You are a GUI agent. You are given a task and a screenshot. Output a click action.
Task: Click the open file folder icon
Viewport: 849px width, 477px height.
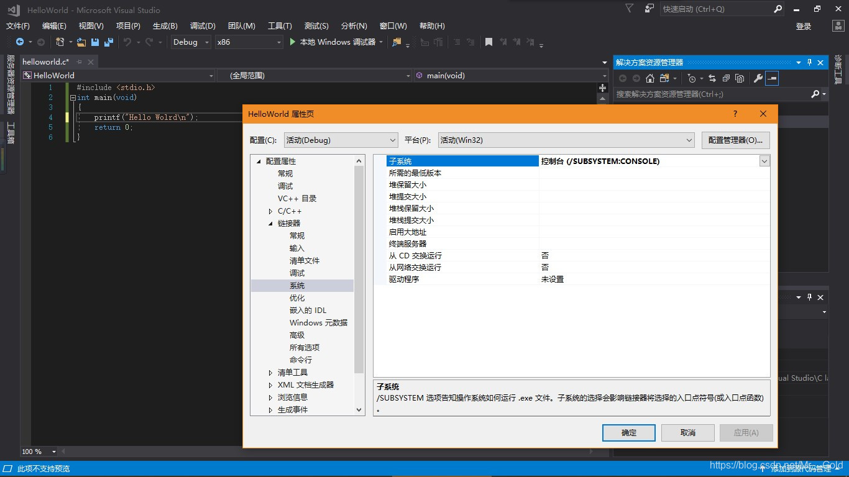(x=81, y=42)
